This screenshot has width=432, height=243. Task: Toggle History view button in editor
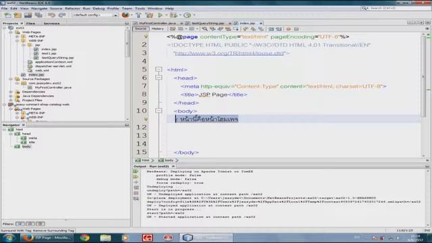157,28
